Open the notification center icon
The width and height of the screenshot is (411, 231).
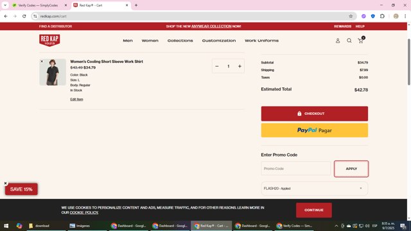pyautogui.click(x=403, y=226)
